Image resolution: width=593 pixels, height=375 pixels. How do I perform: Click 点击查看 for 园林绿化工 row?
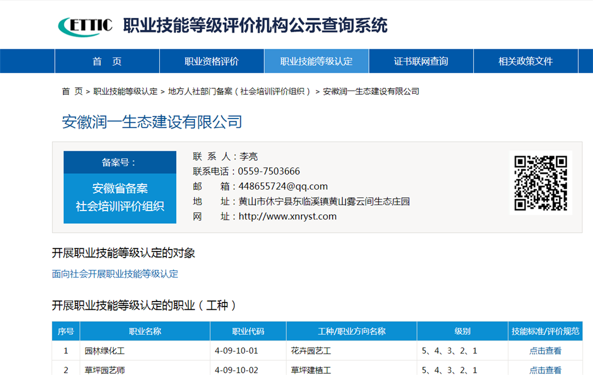click(x=545, y=351)
